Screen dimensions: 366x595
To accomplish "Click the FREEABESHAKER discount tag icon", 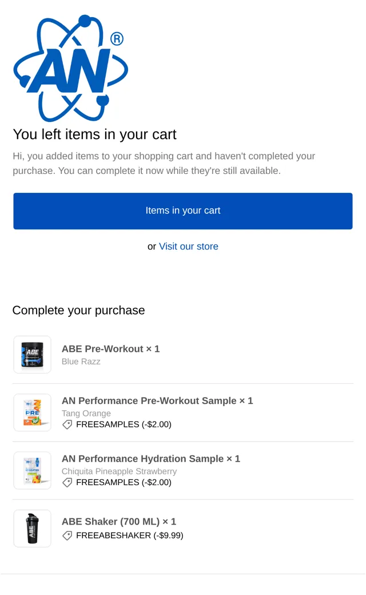I will (x=67, y=536).
